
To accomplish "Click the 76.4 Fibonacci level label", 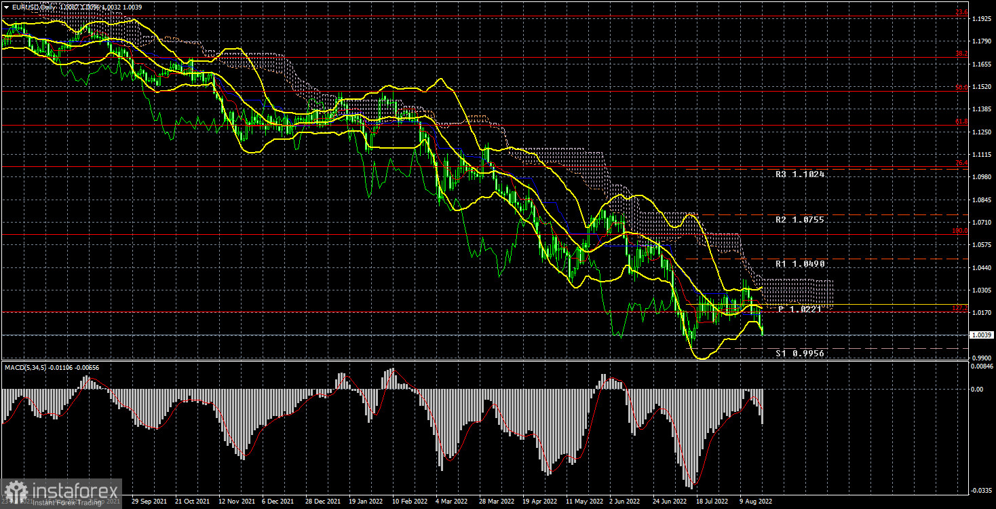I will click(x=961, y=163).
